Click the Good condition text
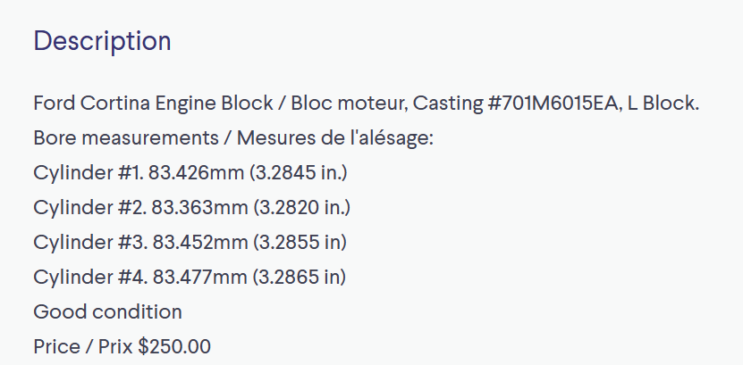This screenshot has height=365, width=743. 107,312
